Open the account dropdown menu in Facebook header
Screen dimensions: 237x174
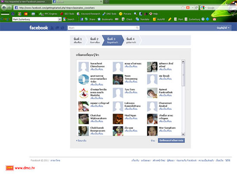point(223,28)
